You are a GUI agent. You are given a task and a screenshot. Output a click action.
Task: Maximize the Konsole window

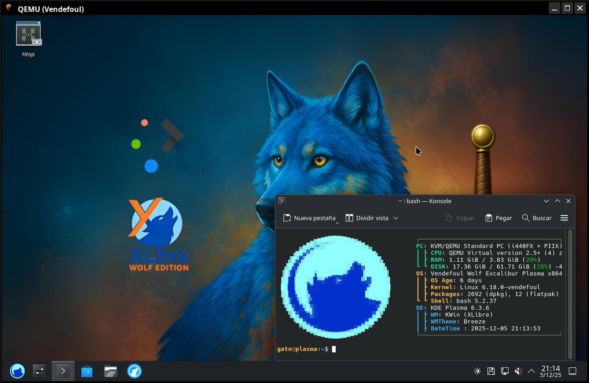[x=558, y=201]
